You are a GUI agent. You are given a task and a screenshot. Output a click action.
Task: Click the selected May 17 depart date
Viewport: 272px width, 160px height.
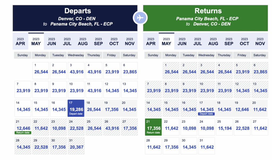(x=76, y=108)
